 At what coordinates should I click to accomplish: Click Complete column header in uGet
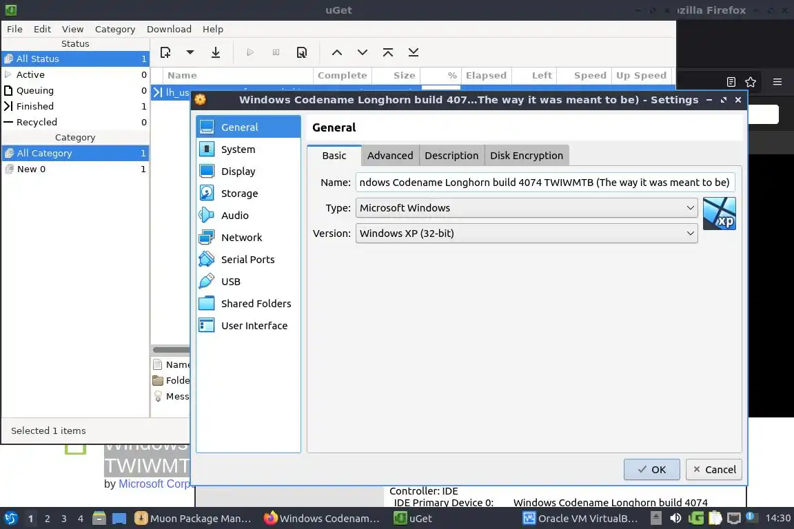[x=343, y=76]
